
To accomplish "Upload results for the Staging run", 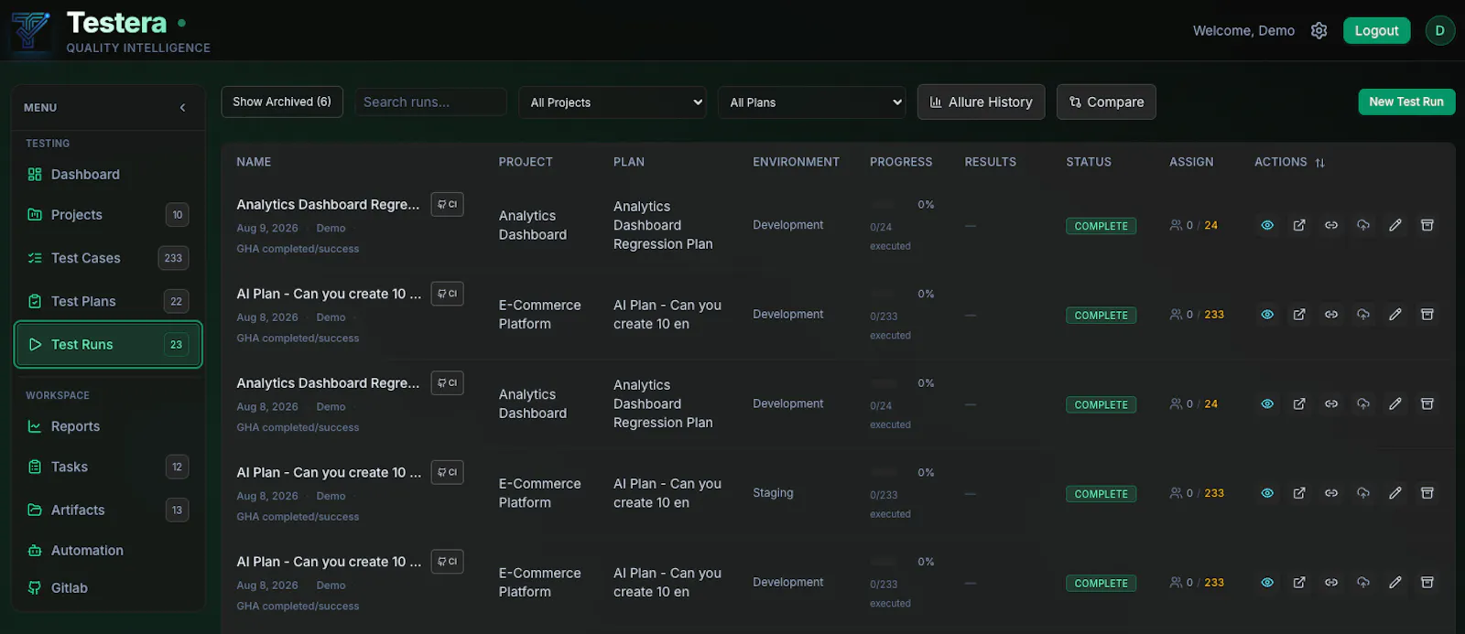I will pos(1363,493).
